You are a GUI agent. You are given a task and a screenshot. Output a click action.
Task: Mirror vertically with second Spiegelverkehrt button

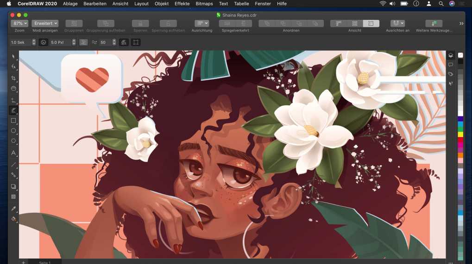click(x=244, y=24)
